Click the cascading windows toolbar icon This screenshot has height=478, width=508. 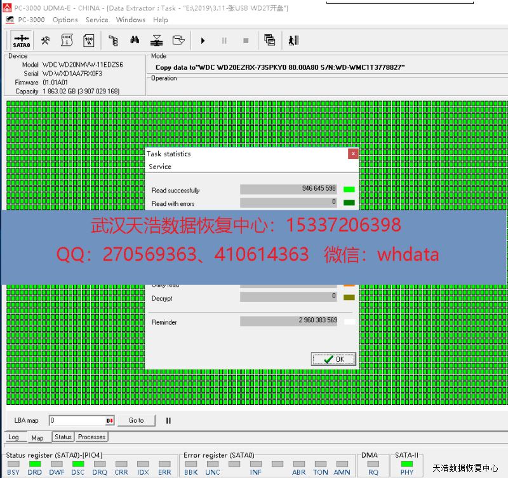coord(270,41)
